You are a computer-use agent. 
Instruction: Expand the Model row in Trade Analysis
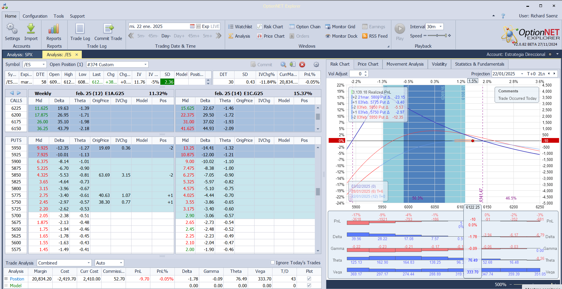(x=6, y=285)
